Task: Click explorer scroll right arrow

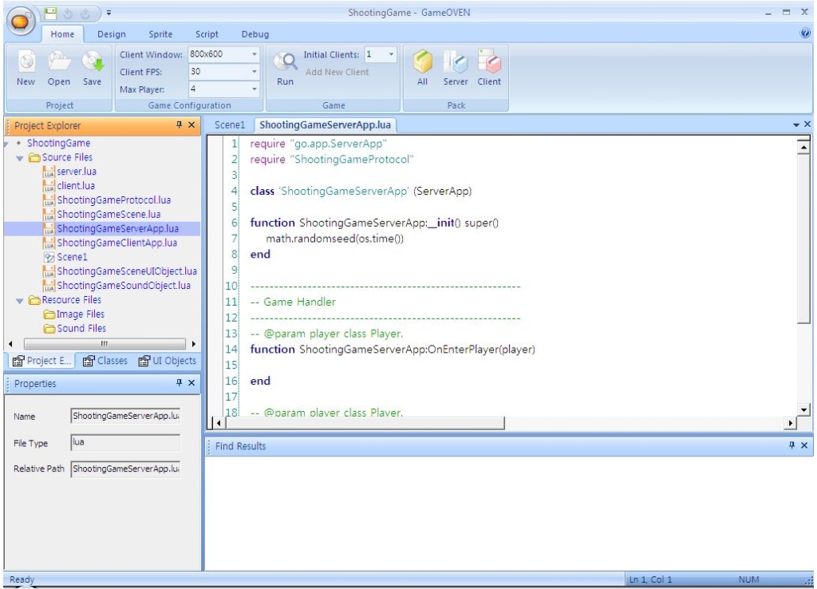Action: click(x=194, y=344)
